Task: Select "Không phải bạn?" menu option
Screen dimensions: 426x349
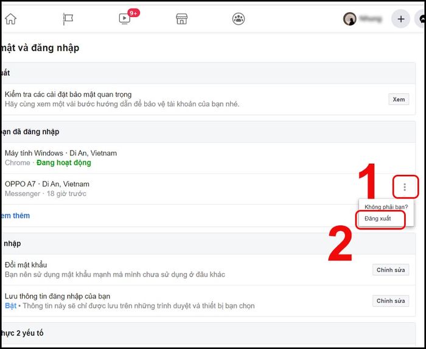Action: (x=386, y=207)
